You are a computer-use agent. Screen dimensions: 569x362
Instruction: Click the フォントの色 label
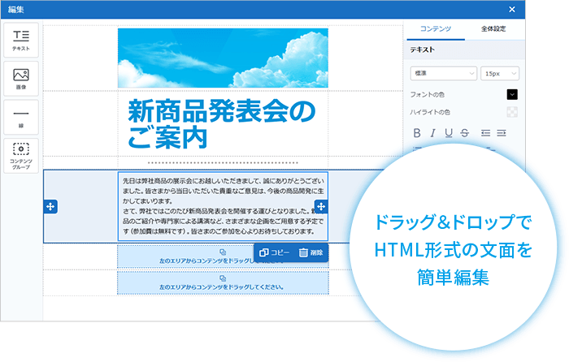coord(427,95)
